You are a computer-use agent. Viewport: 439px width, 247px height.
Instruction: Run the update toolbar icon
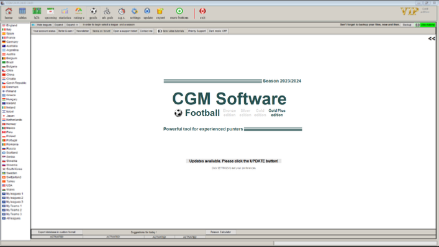click(x=148, y=13)
